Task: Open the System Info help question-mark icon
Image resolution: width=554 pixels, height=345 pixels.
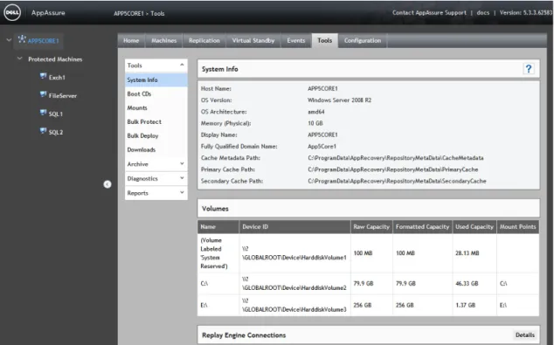Action: 529,69
